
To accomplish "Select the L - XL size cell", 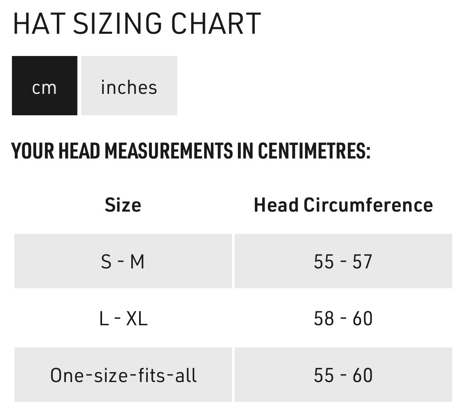I will point(123,318).
